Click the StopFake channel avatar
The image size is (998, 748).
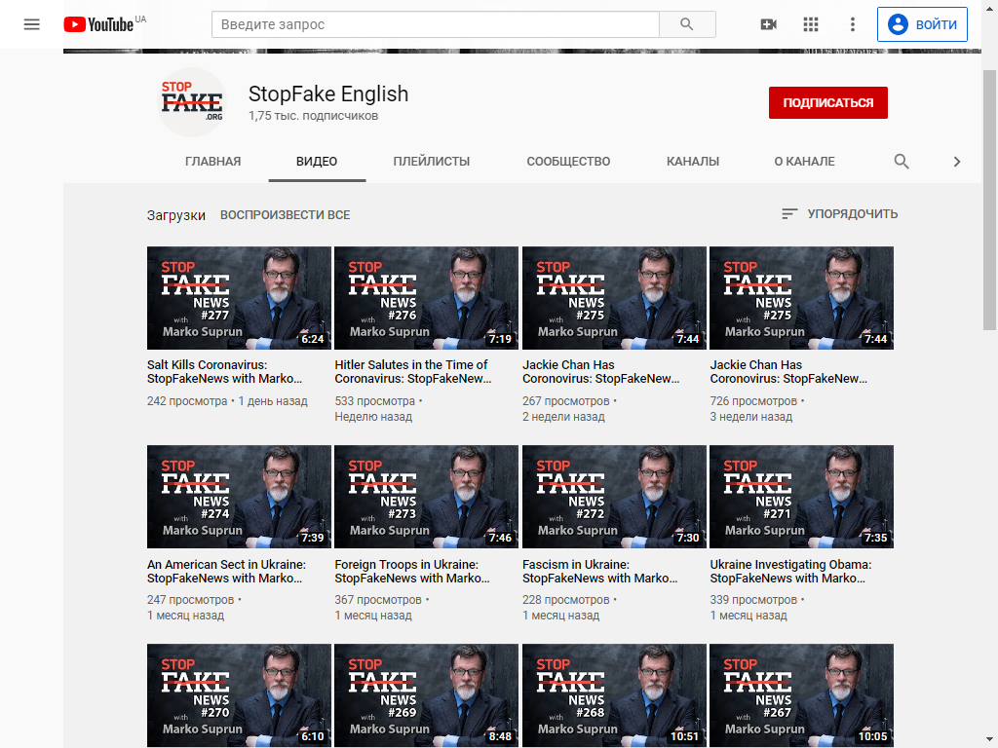192,102
